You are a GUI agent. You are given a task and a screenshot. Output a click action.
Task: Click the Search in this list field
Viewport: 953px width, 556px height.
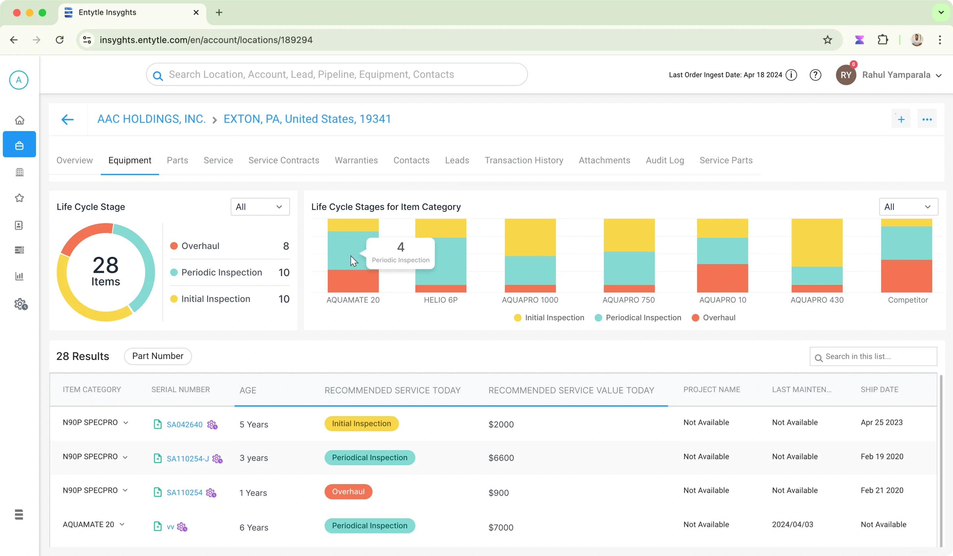coord(873,357)
